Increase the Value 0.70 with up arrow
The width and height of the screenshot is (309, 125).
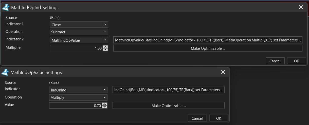pos(105,104)
